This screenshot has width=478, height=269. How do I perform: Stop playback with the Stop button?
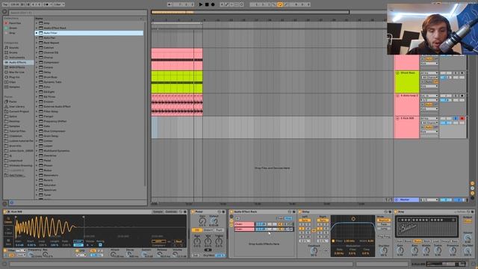(x=207, y=4)
